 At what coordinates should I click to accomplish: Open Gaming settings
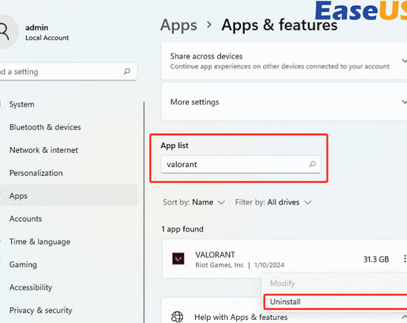click(x=23, y=265)
